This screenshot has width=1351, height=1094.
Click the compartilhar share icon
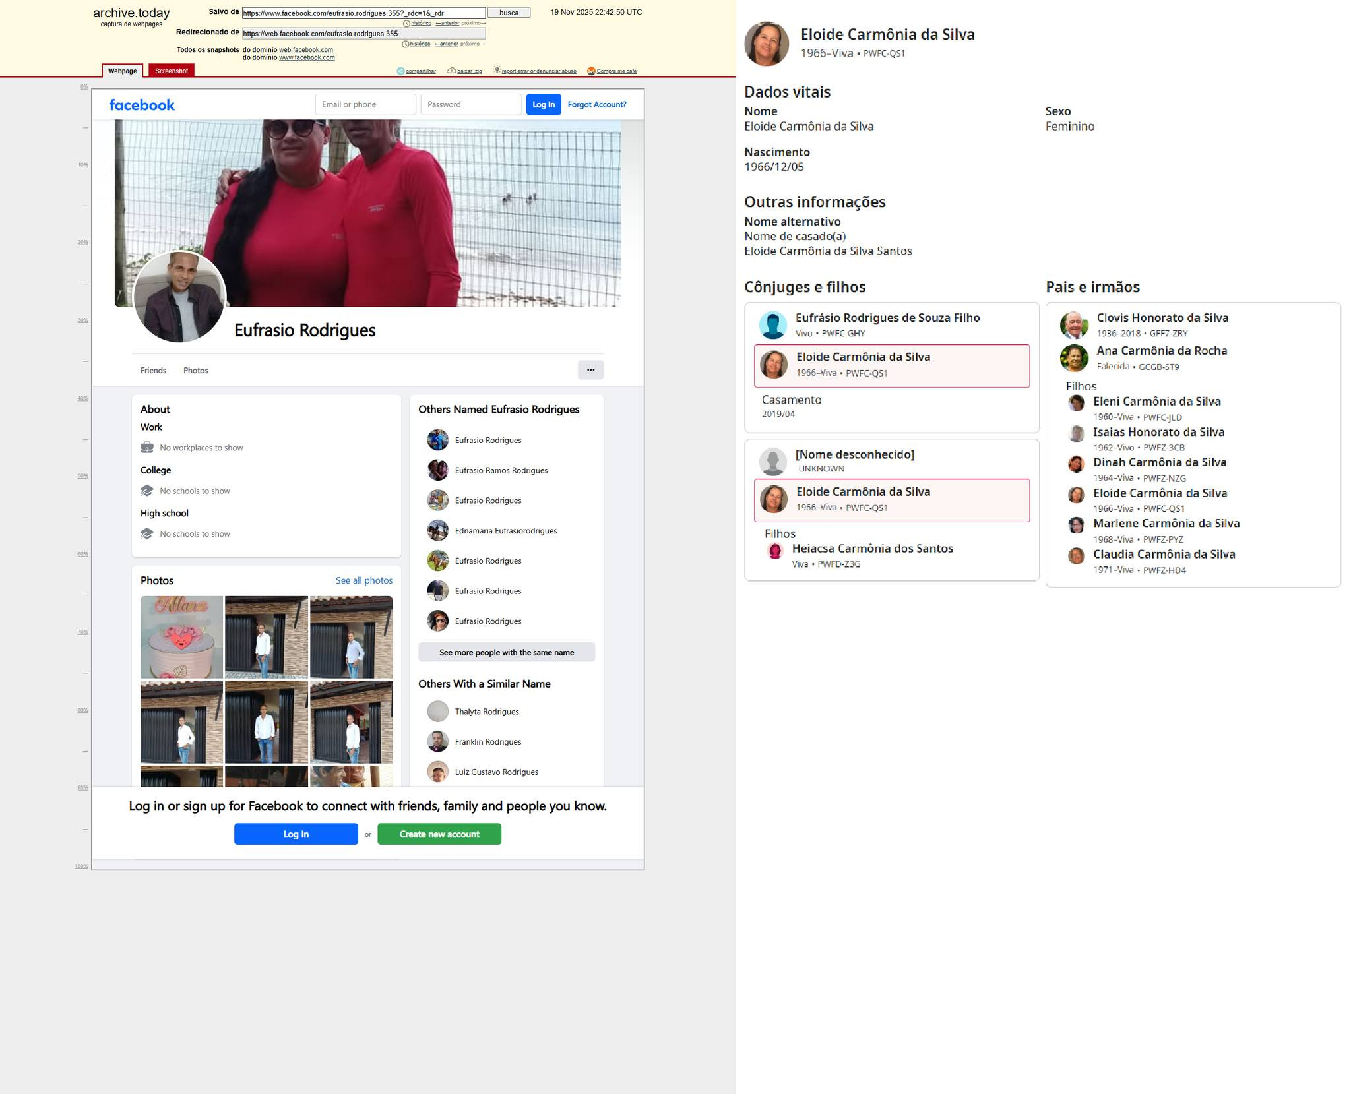click(x=400, y=71)
